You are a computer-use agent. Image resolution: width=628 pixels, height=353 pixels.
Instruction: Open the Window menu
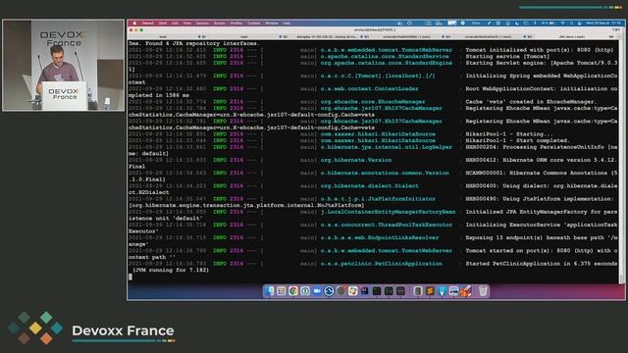(272, 24)
